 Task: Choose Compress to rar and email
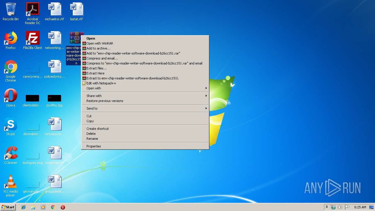(145, 63)
